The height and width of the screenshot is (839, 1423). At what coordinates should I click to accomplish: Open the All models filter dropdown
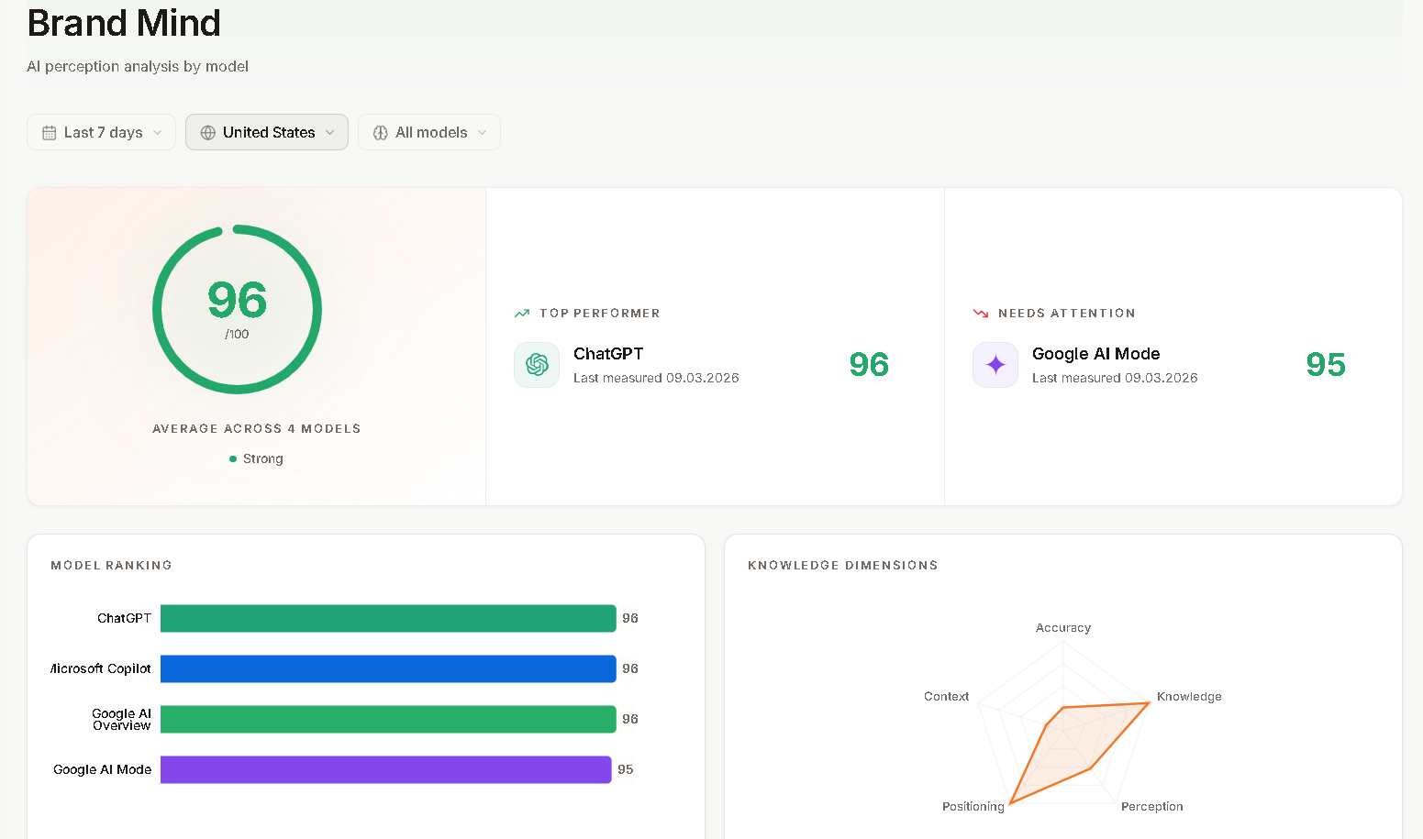pyautogui.click(x=429, y=132)
